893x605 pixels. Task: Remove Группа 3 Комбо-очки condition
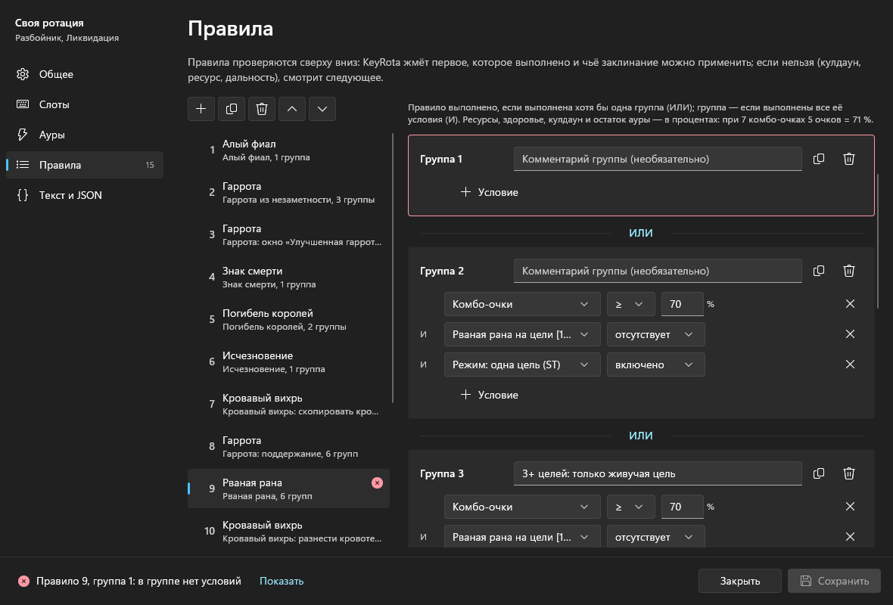pyautogui.click(x=851, y=507)
